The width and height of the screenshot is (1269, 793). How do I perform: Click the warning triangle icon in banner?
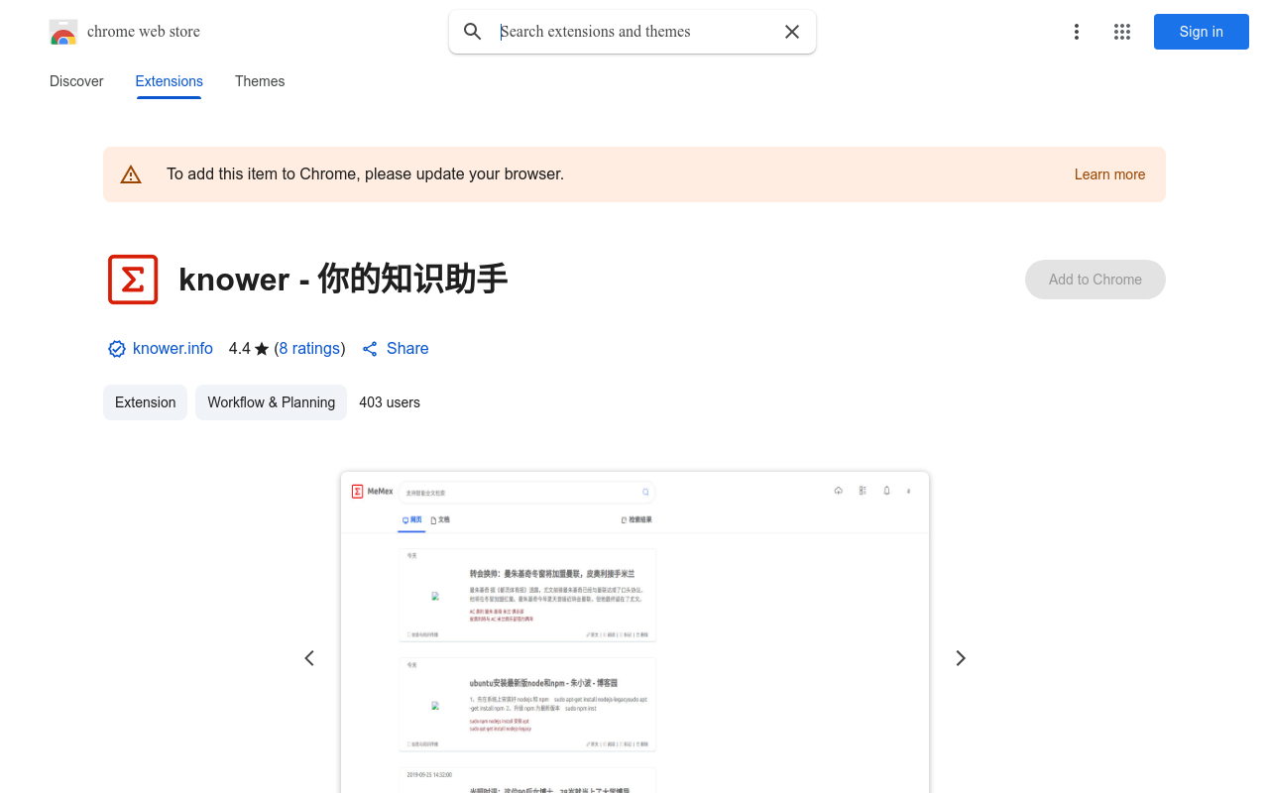131,174
